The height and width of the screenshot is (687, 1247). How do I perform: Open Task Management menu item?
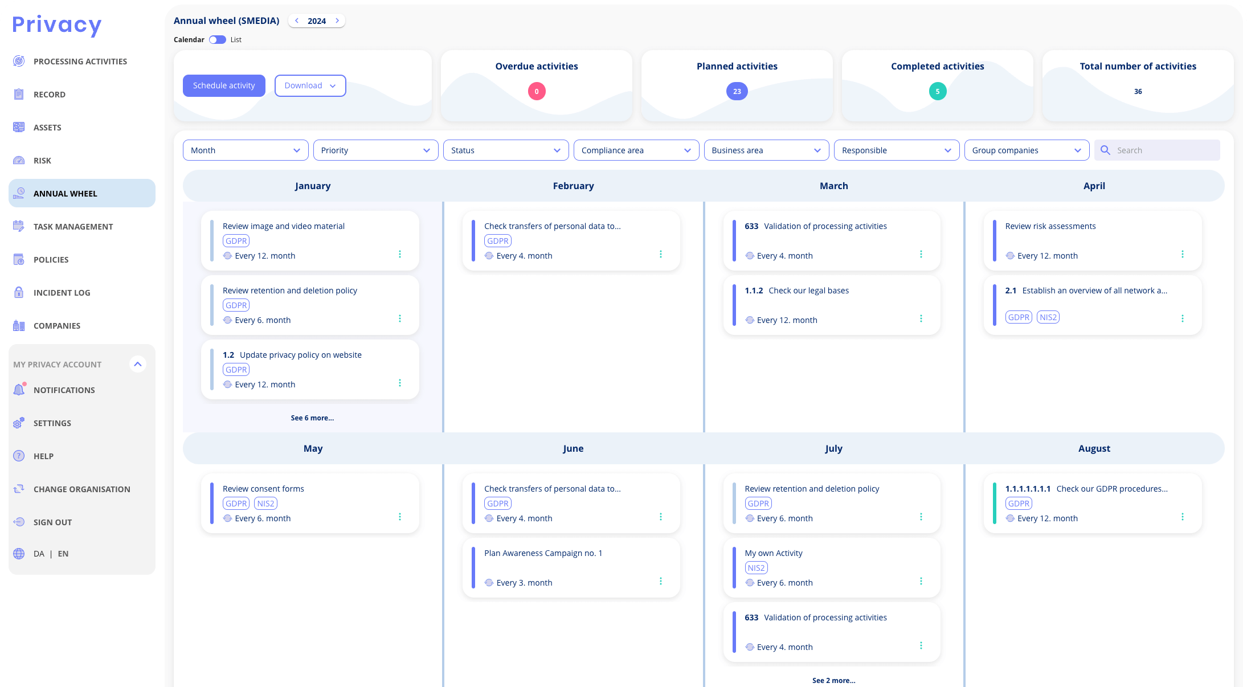coord(82,226)
